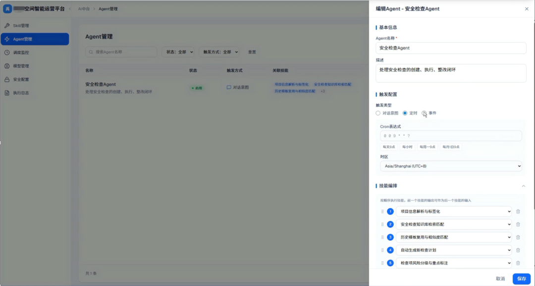Screen dimensions: 535x286
Task: Click the 历史模板复用与相似度匹配 table tag
Action: [x=295, y=92]
